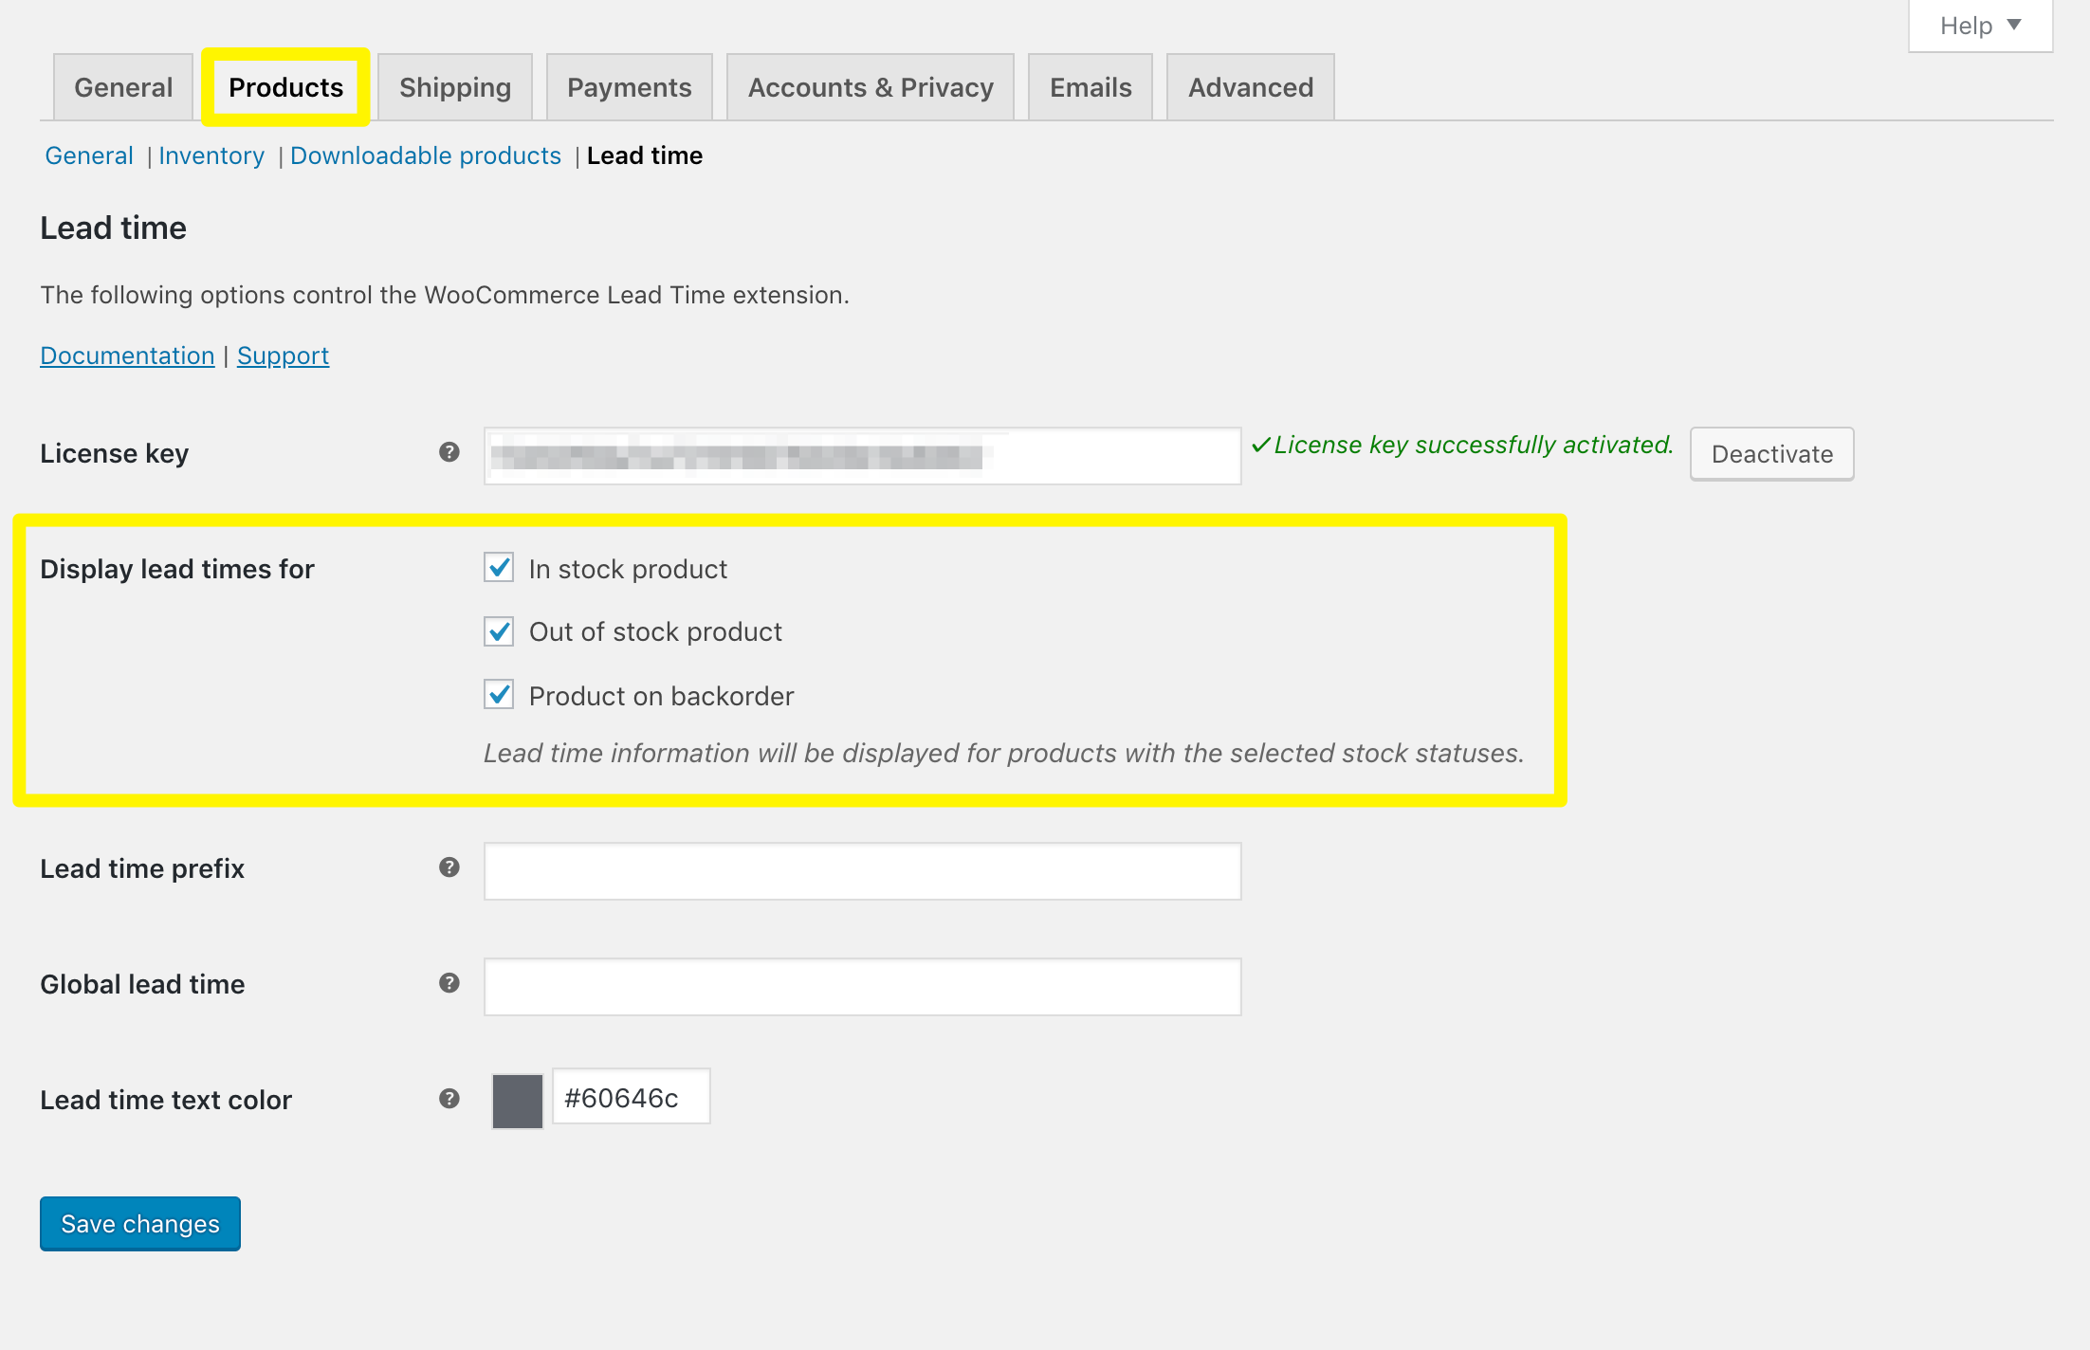Disable the Product on backorder checkbox
Viewport: 2090px width, 1350px height.
[x=499, y=695]
